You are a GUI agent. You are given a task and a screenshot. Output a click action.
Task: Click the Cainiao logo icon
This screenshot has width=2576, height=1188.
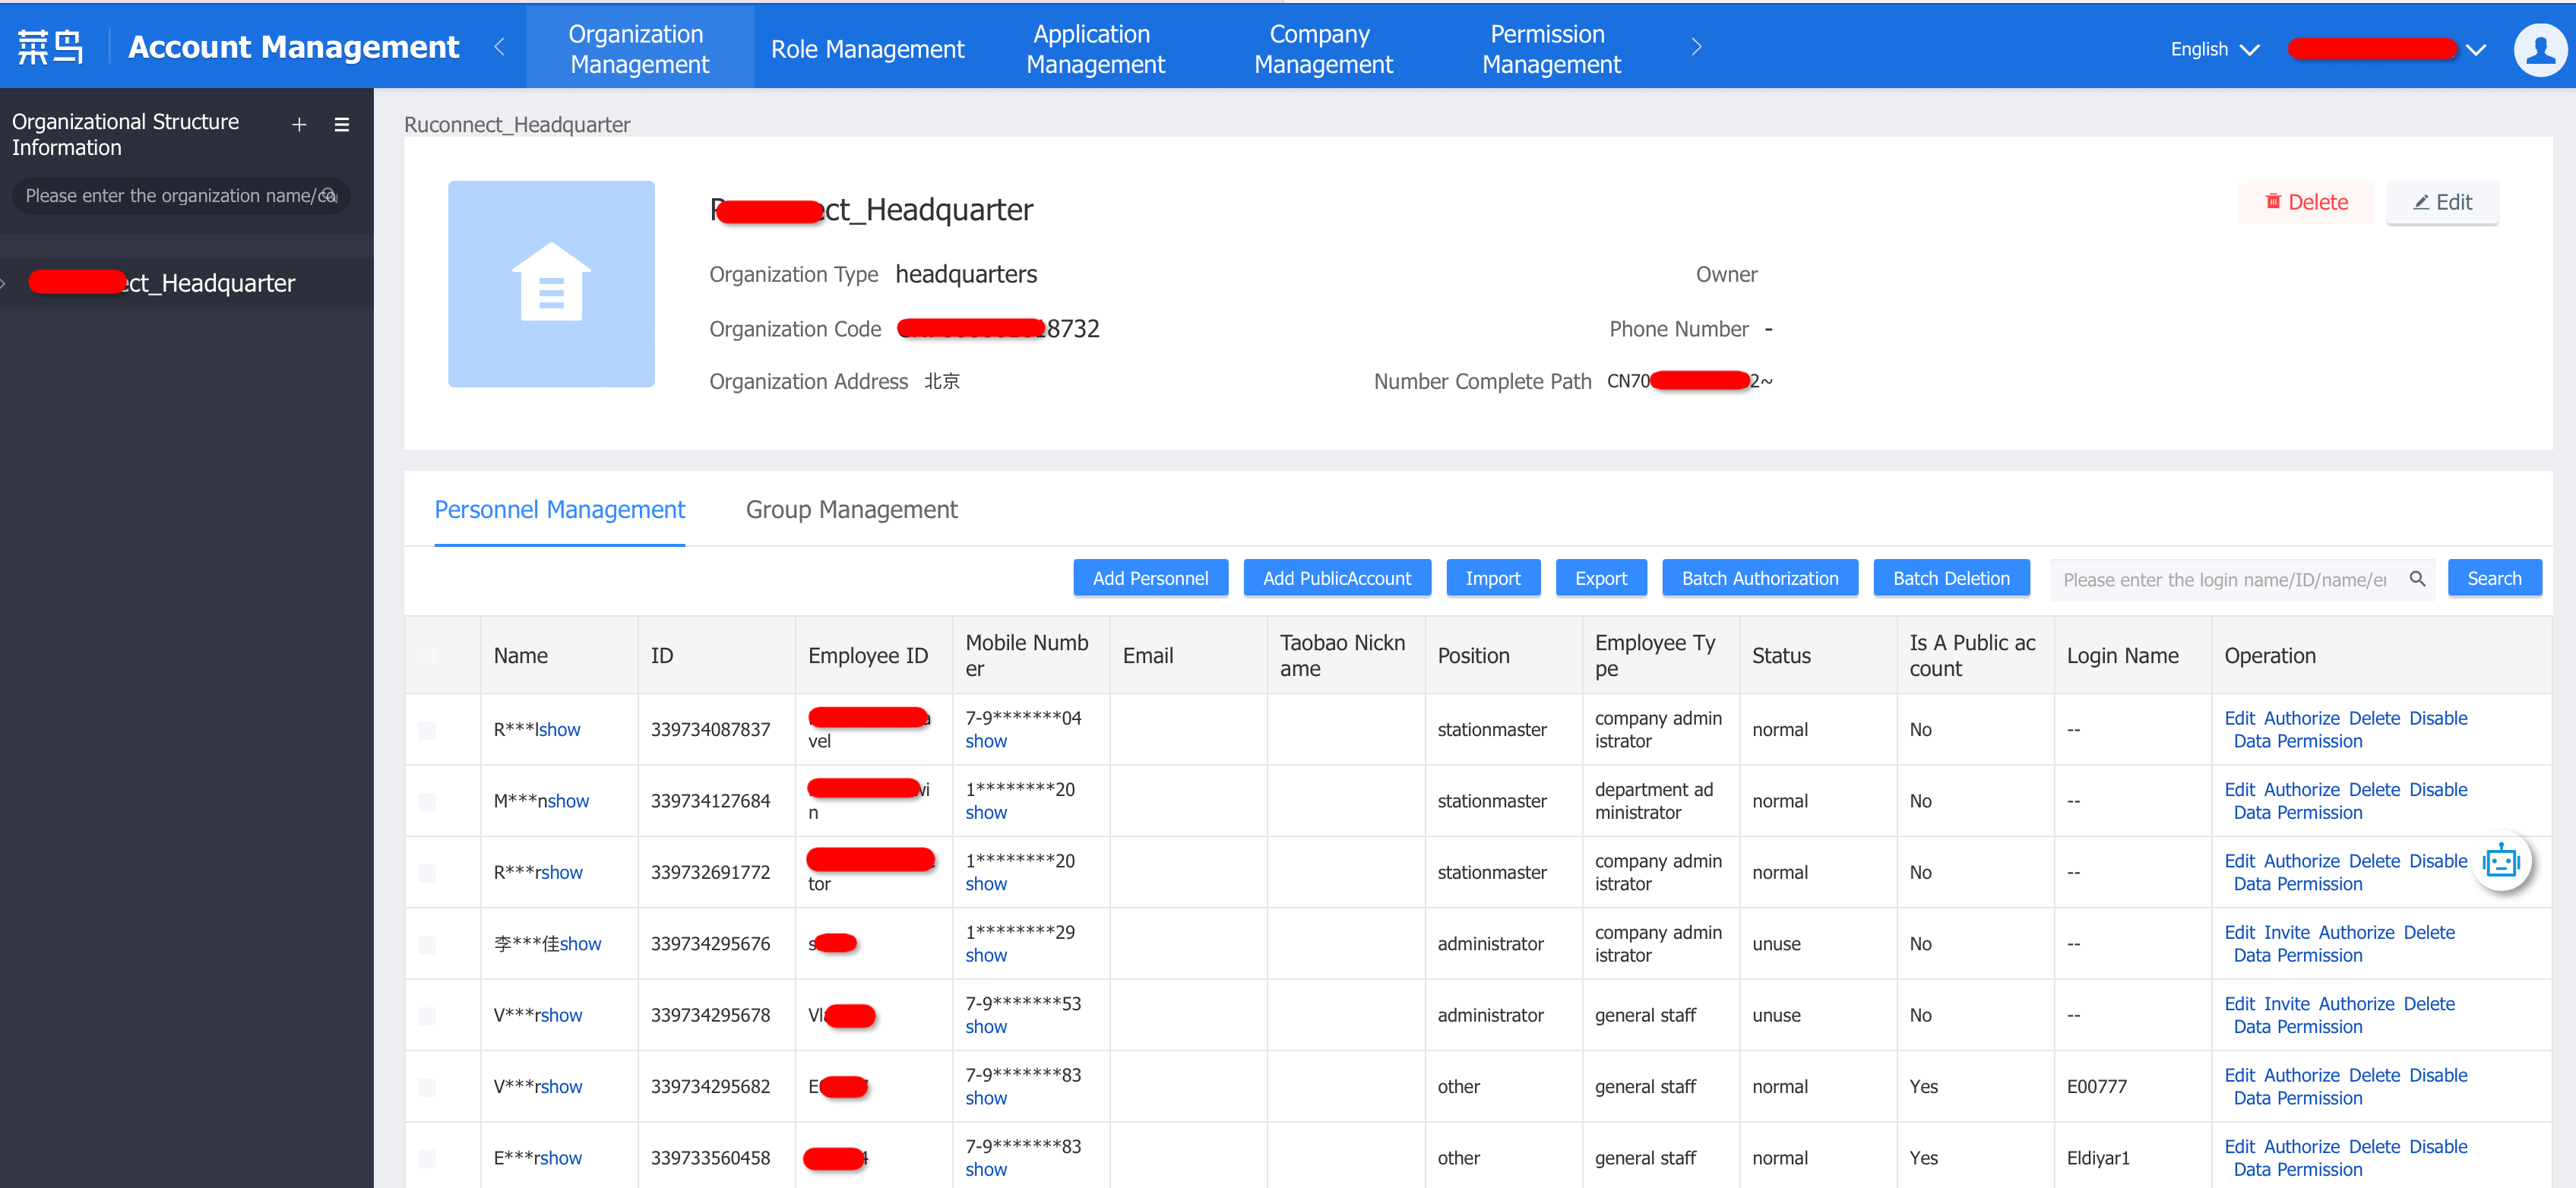point(50,47)
